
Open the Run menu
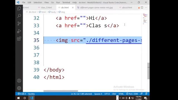tap(58, 2)
